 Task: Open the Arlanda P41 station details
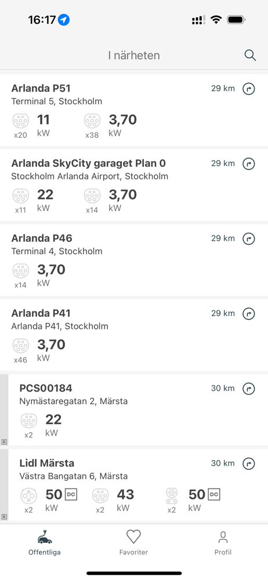click(x=134, y=335)
